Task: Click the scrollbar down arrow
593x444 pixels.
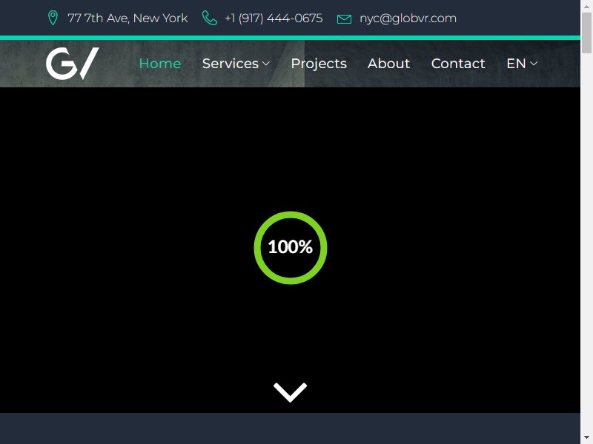Action: click(x=586, y=437)
